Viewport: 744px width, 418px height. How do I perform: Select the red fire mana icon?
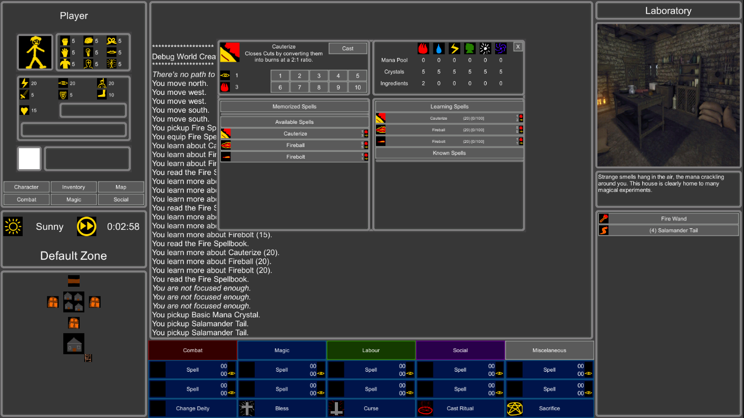pos(423,48)
